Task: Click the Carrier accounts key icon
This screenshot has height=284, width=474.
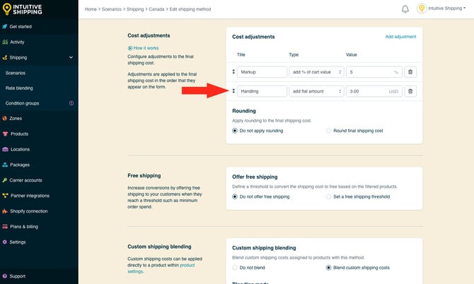Action: click(4, 180)
